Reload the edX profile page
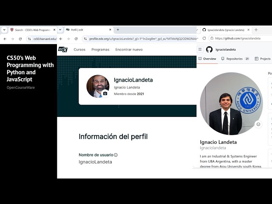The height and width of the screenshot is (204, 272). (x=76, y=39)
